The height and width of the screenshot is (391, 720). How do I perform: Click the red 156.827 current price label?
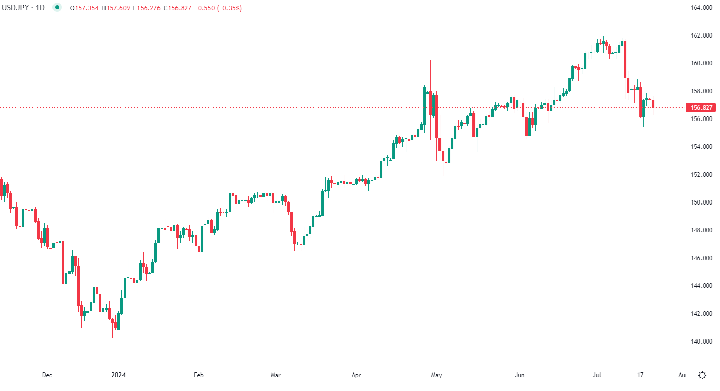(x=701, y=108)
